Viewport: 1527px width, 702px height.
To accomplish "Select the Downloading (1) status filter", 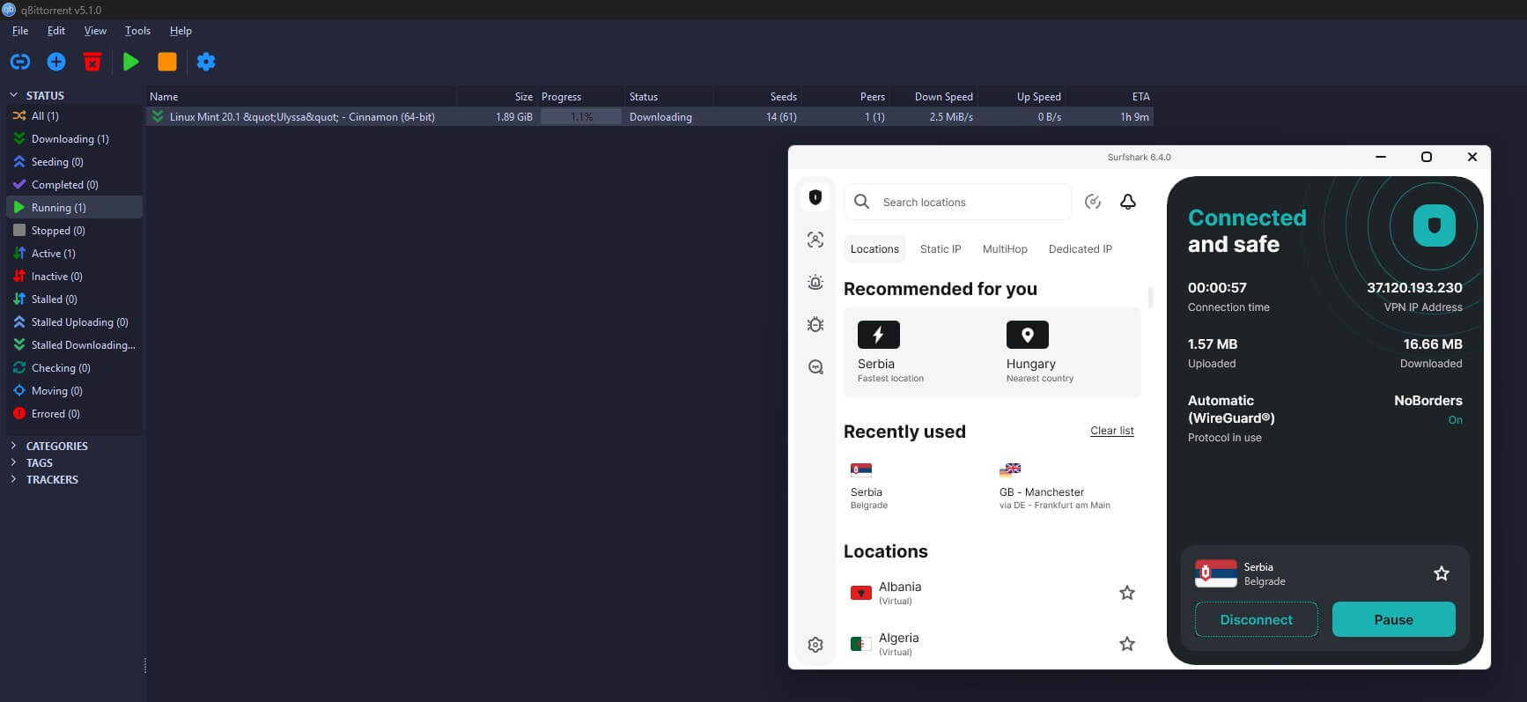I will (74, 139).
